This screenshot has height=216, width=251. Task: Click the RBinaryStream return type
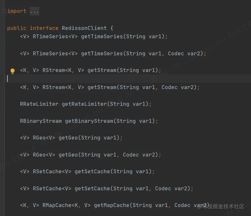pos(41,121)
